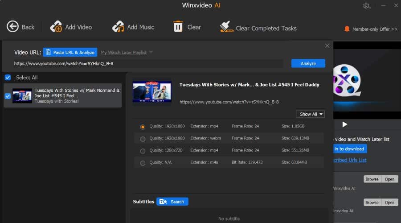The height and width of the screenshot is (223, 401).
Task: Click the large video thumbnail in details
Action: click(x=152, y=92)
